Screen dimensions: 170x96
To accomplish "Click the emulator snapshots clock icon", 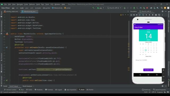I will (x=159, y=15).
